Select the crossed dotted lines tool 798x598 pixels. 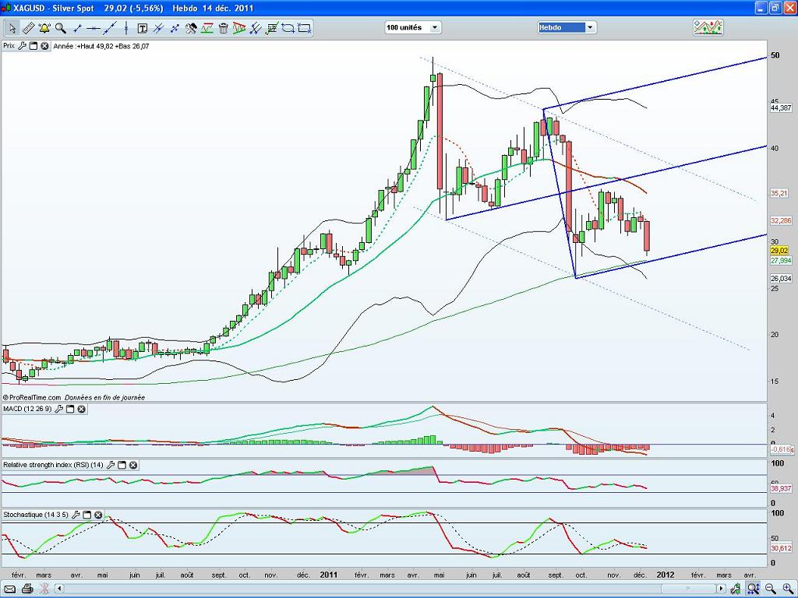[x=175, y=28]
